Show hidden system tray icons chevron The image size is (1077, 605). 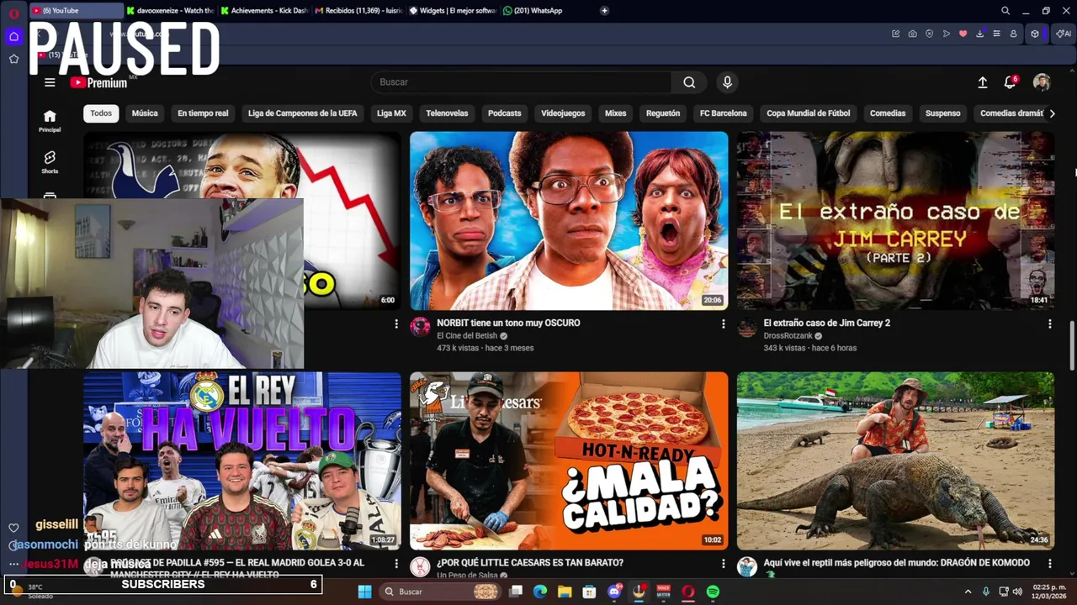(x=968, y=592)
